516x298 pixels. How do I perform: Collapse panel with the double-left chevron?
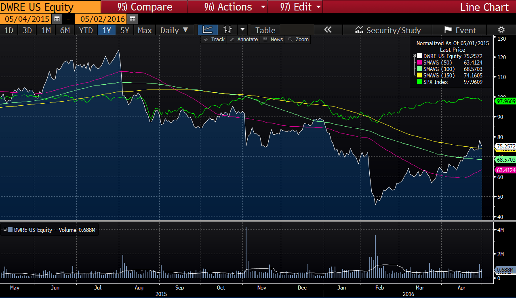pyautogui.click(x=328, y=30)
